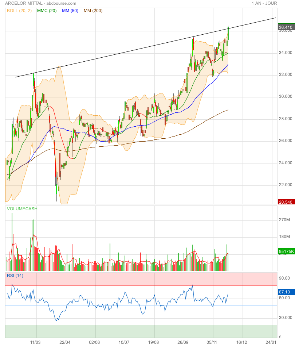Screen dimensions: 295x346
Task: Click the 24/01 date on time axis
Action: [x=271, y=342]
